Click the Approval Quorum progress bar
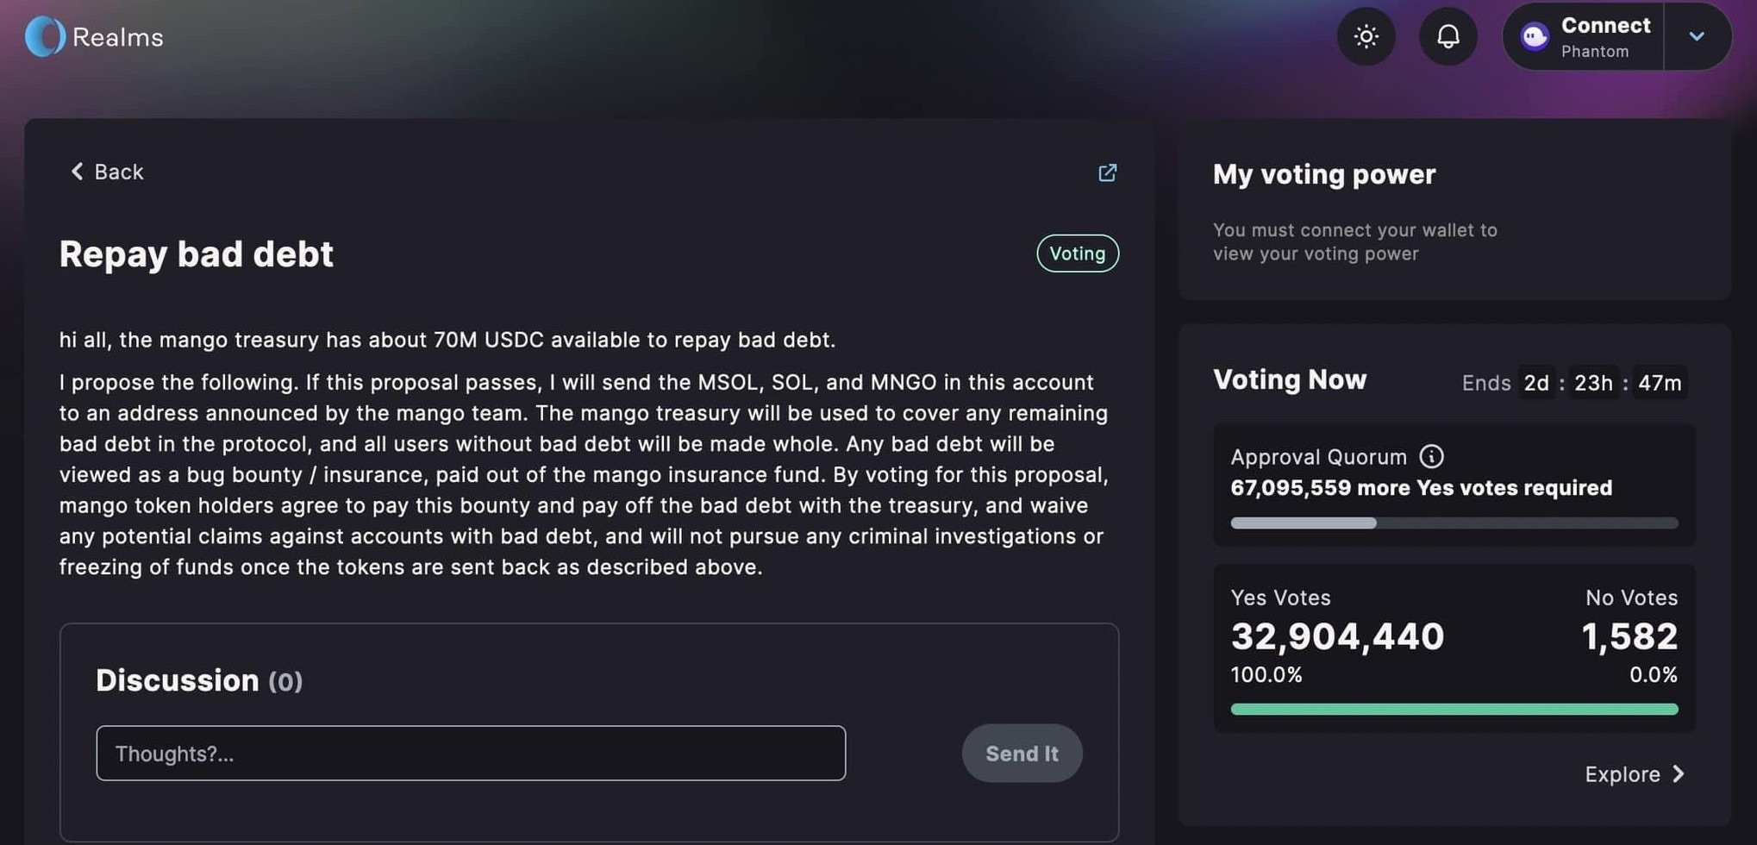 [1454, 523]
